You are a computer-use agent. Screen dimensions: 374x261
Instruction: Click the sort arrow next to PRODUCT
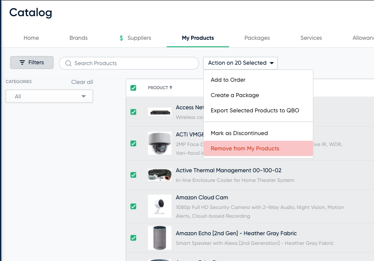(171, 88)
